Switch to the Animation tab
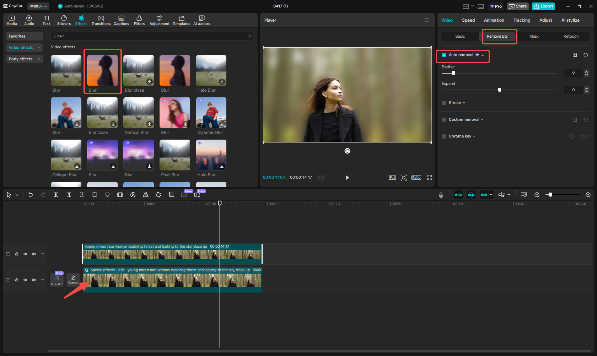Viewport: 597px width, 356px height. coord(494,20)
